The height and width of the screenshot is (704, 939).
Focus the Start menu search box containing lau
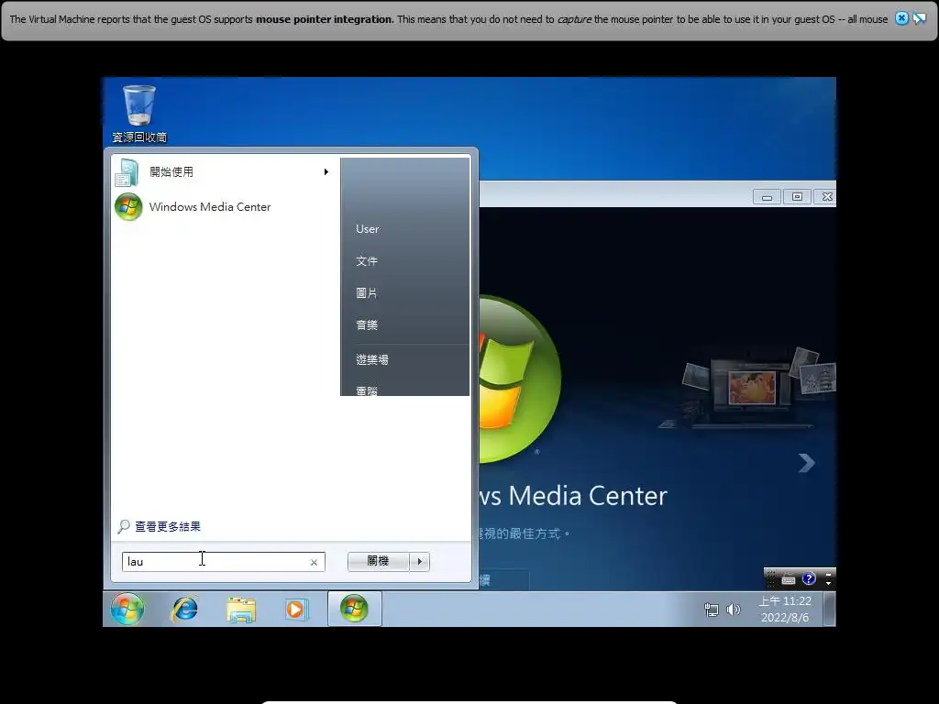click(224, 562)
